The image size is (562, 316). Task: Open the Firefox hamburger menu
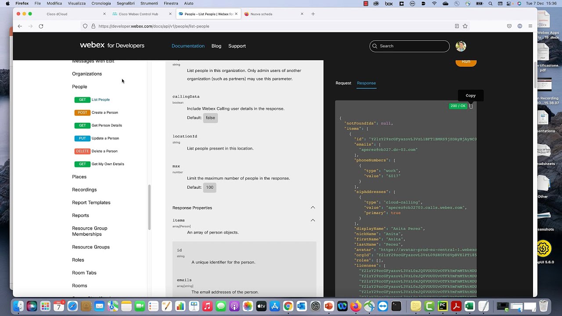point(530,26)
